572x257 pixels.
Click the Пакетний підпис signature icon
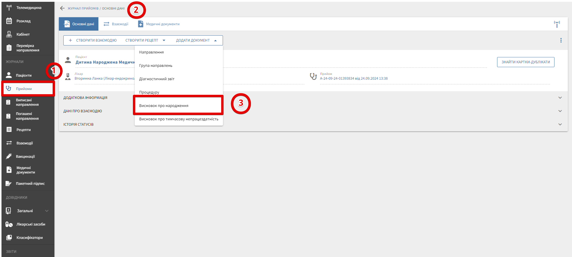(9, 184)
